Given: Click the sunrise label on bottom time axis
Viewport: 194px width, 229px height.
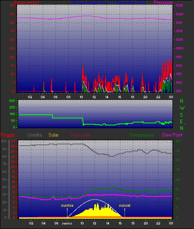Looking at the screenshot, I should click(67, 224).
